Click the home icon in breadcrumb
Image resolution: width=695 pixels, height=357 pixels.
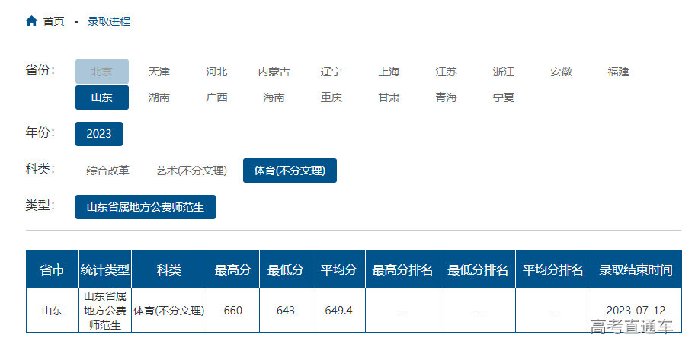tap(31, 21)
